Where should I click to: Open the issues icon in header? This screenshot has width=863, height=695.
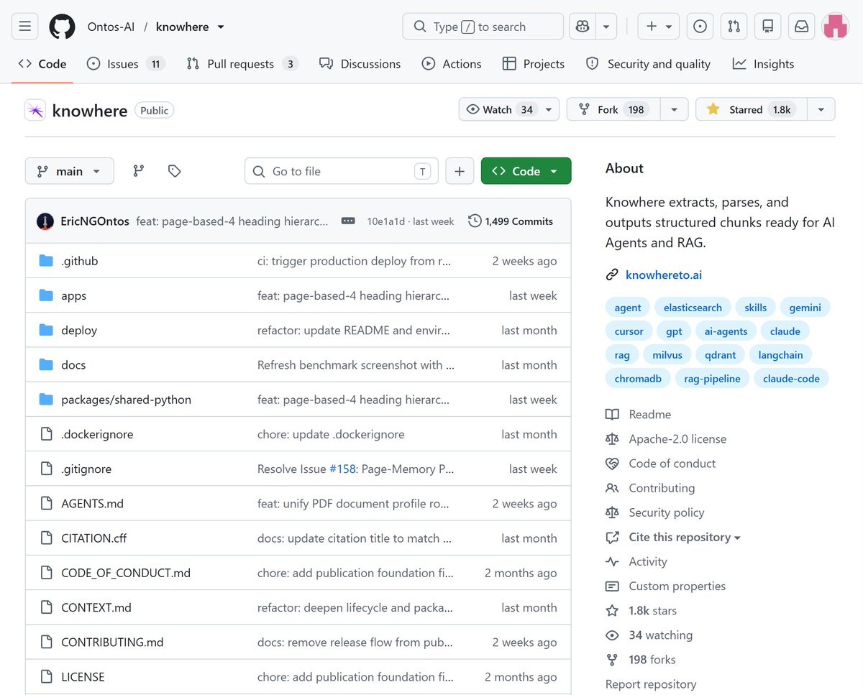(x=700, y=27)
